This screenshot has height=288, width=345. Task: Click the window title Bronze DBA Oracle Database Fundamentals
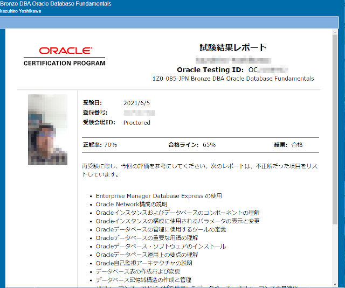point(56,4)
